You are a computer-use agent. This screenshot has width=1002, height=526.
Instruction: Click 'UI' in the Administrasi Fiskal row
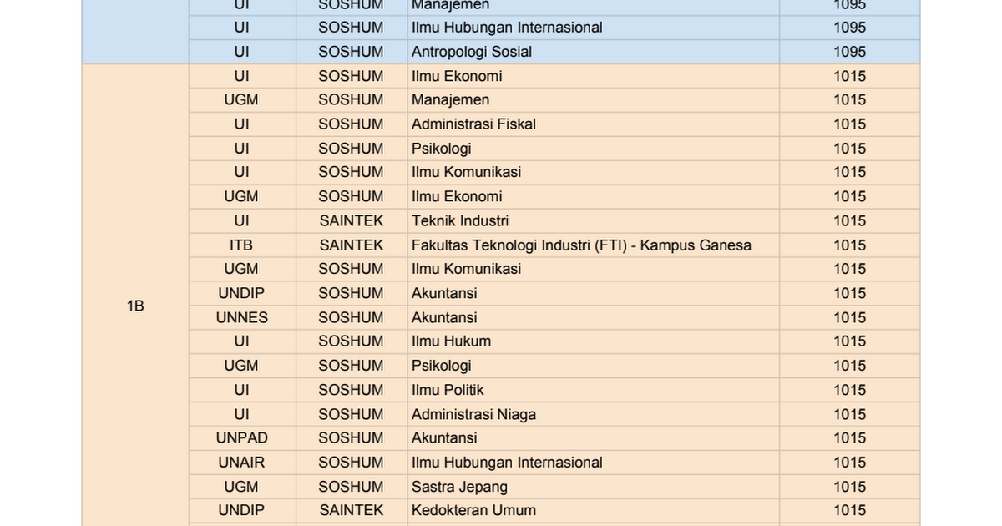[x=241, y=124]
